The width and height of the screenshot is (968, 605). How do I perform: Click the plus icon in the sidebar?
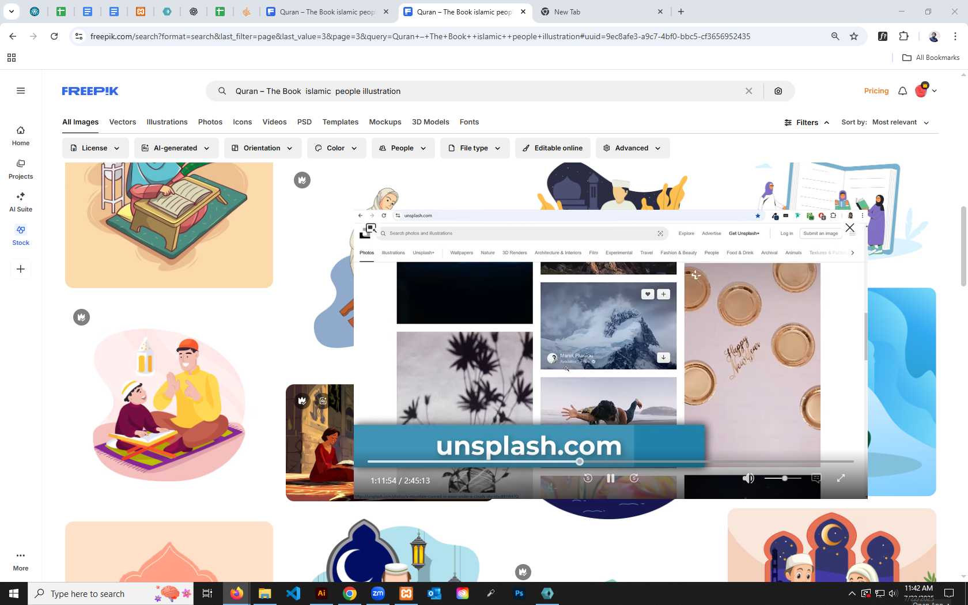[x=21, y=269]
